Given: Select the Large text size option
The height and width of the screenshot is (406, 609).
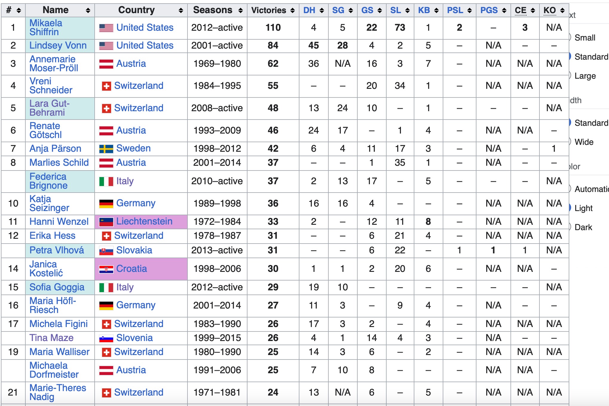Looking at the screenshot, I should [585, 76].
